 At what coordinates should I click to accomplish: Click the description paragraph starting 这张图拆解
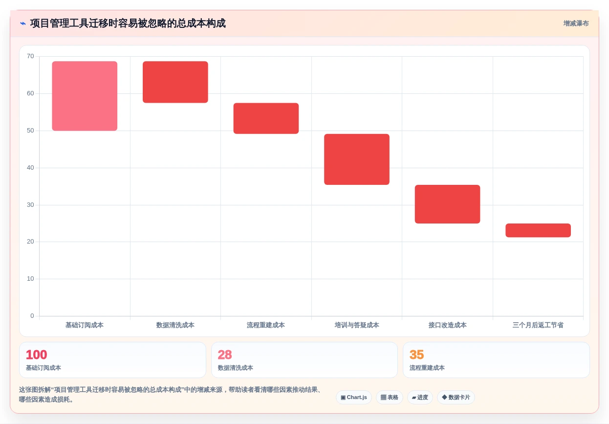171,395
